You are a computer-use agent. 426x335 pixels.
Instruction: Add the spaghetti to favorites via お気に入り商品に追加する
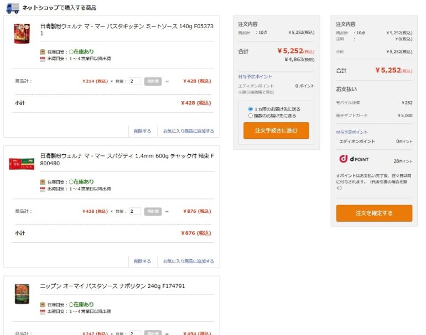pyautogui.click(x=188, y=261)
